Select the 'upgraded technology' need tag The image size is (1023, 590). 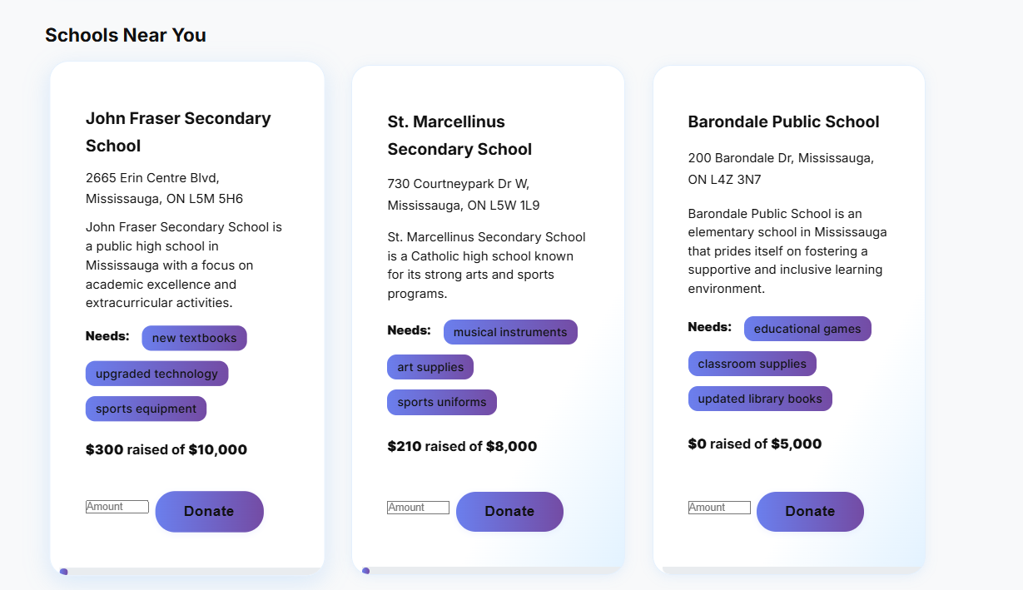coord(156,374)
